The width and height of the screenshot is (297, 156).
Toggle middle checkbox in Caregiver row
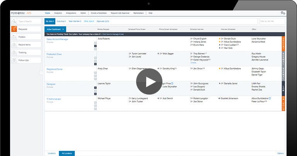coord(95,91)
